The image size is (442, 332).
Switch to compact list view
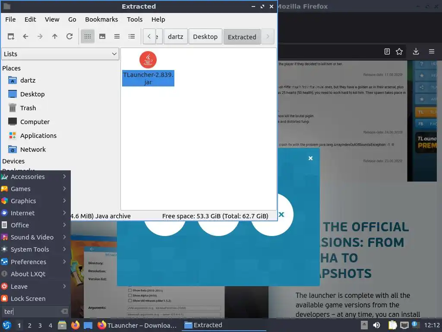point(117,36)
